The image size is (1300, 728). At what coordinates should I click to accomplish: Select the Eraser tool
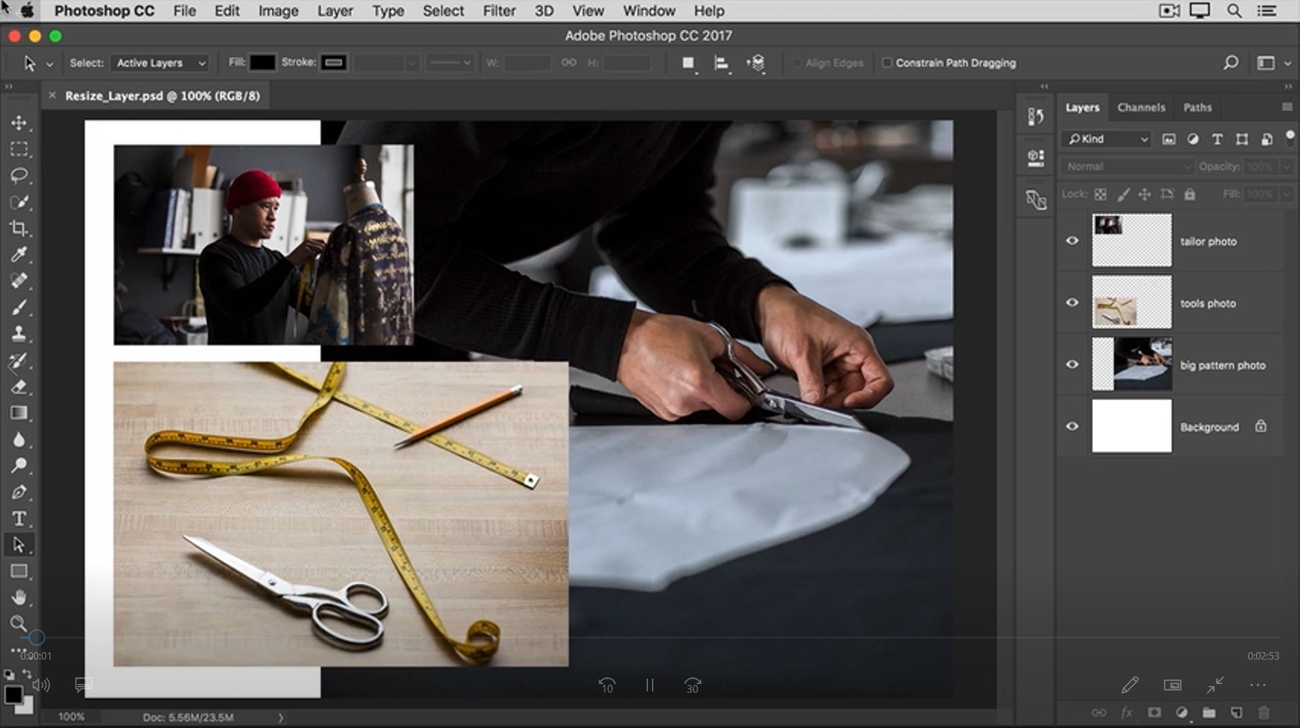(x=19, y=387)
